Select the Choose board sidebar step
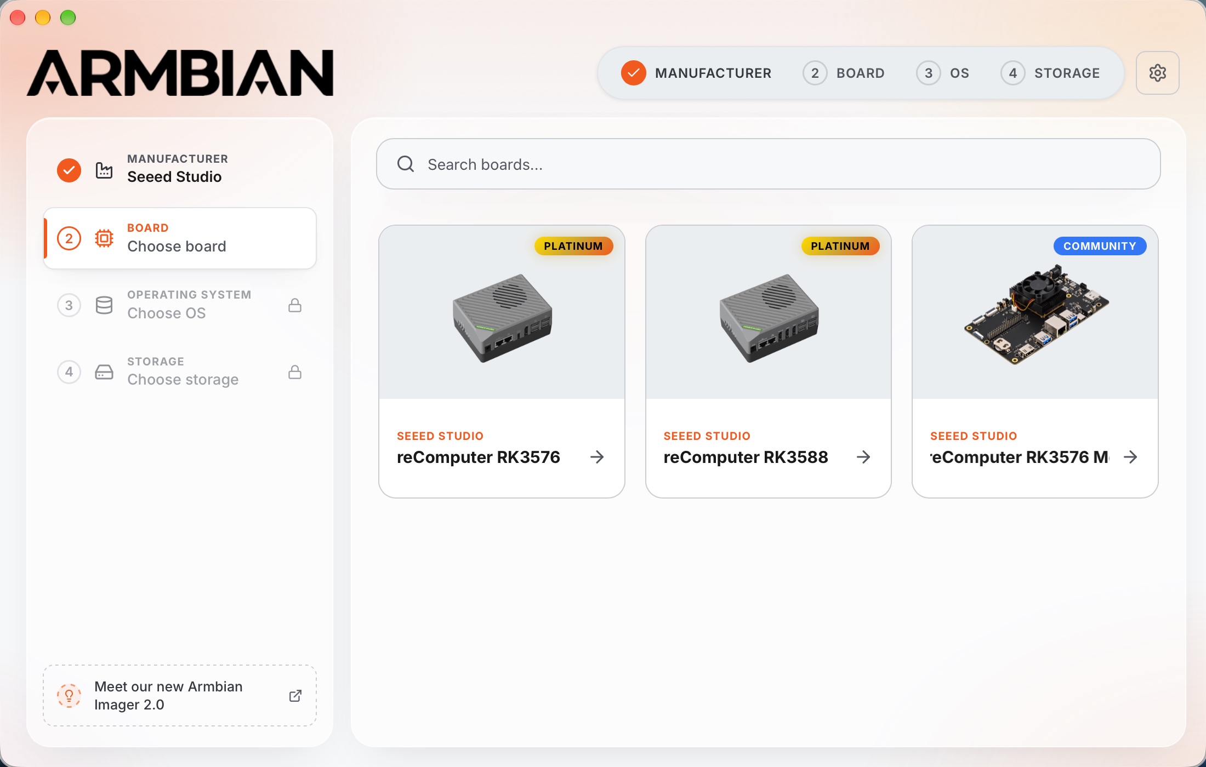The width and height of the screenshot is (1206, 767). coord(180,238)
